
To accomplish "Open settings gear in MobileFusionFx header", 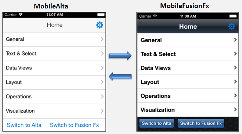I will [x=232, y=26].
